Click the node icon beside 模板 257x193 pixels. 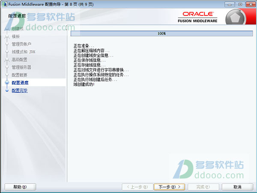[7, 37]
